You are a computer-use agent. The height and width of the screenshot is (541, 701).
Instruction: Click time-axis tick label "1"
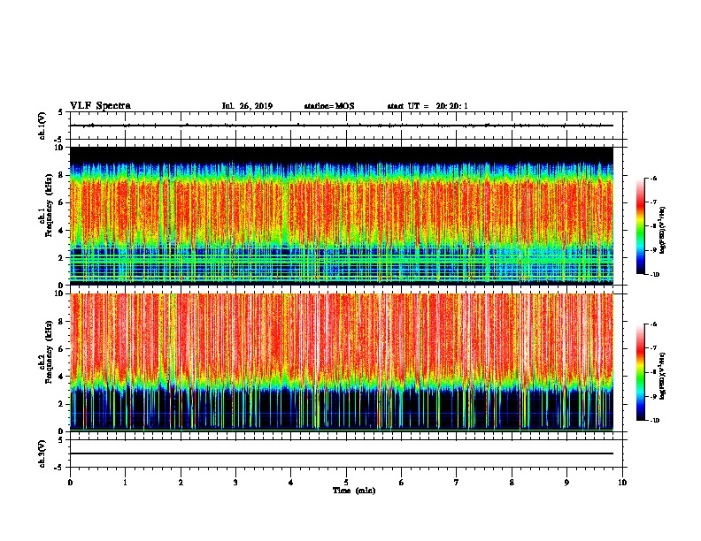pos(125,483)
